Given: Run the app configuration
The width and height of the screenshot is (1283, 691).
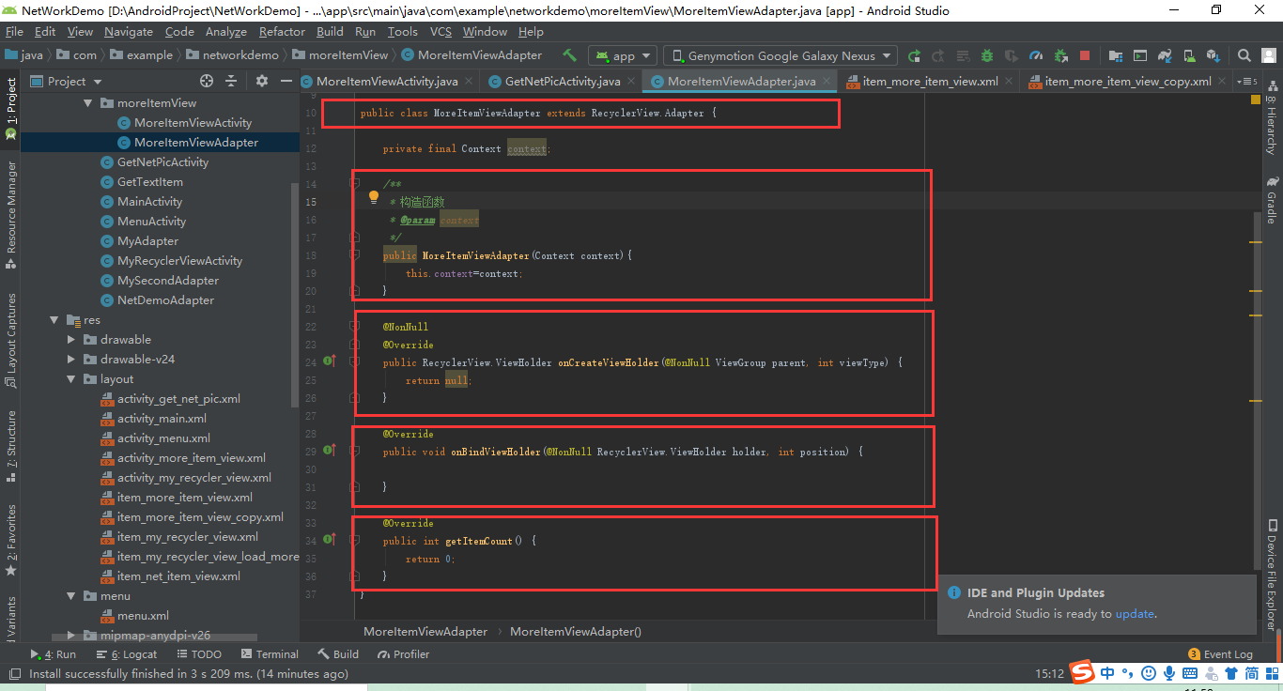Looking at the screenshot, I should [915, 55].
